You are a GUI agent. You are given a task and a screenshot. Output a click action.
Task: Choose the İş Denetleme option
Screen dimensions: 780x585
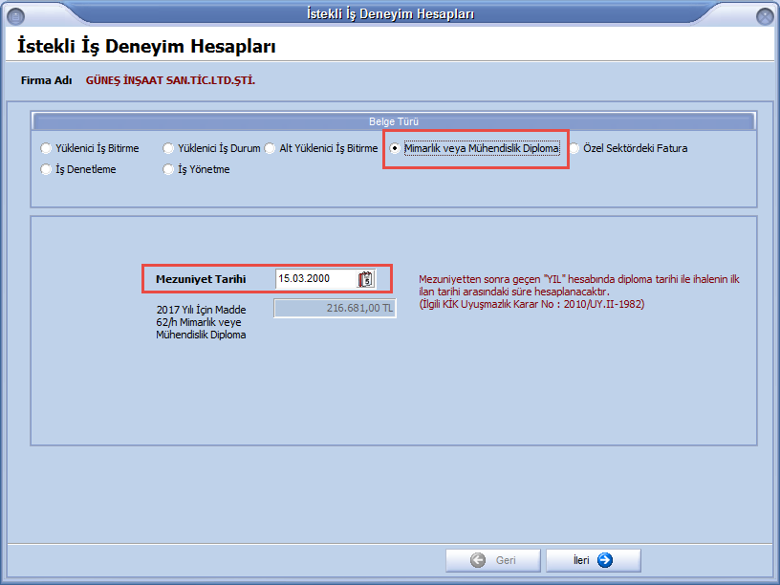46,170
